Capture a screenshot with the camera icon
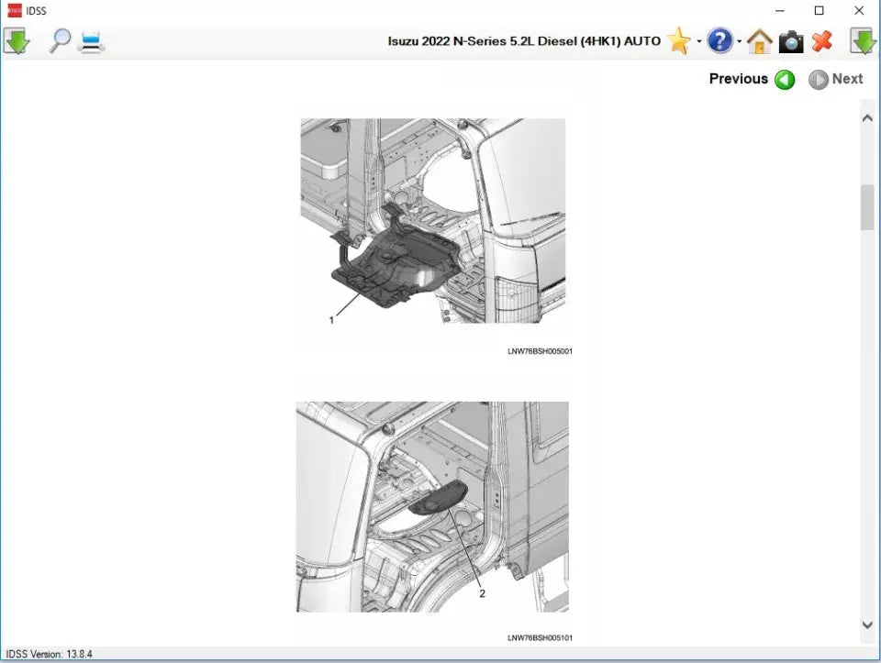 click(790, 40)
